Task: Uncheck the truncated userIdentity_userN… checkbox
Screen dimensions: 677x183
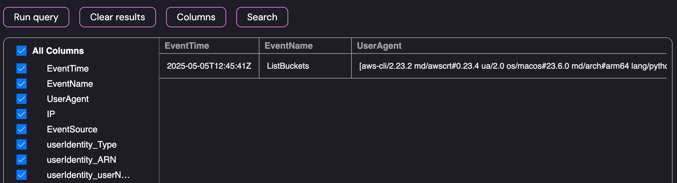Action: tap(22, 175)
